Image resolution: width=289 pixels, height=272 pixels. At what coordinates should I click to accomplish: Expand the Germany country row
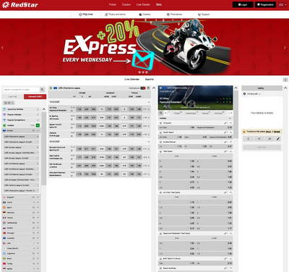pyautogui.click(x=21, y=213)
